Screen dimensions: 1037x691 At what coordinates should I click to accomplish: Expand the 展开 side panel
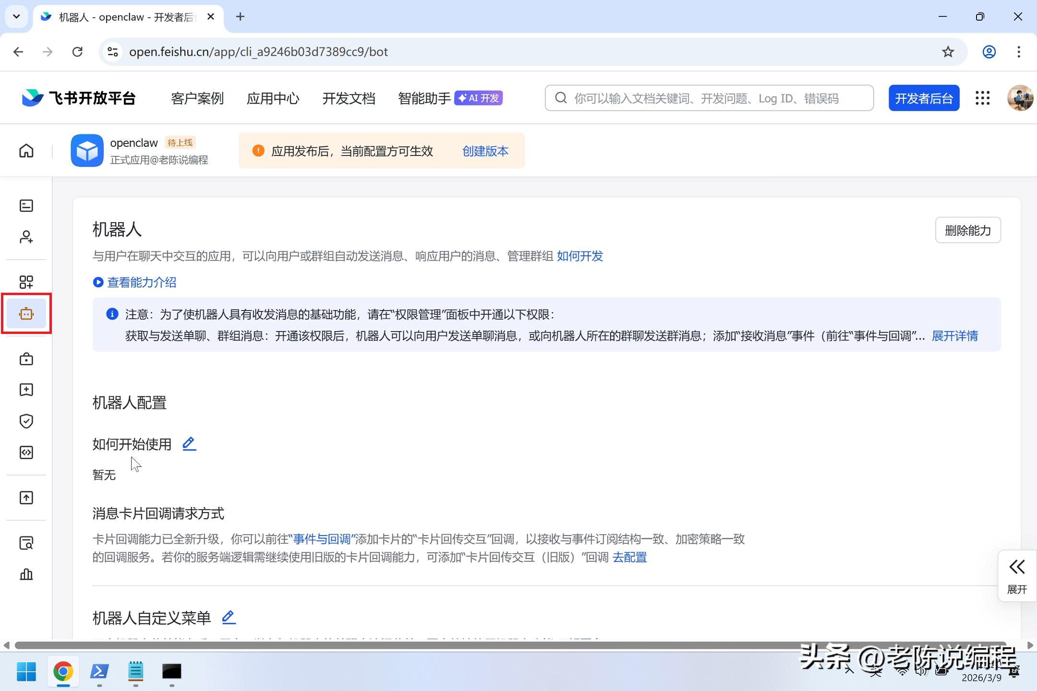coord(1017,575)
